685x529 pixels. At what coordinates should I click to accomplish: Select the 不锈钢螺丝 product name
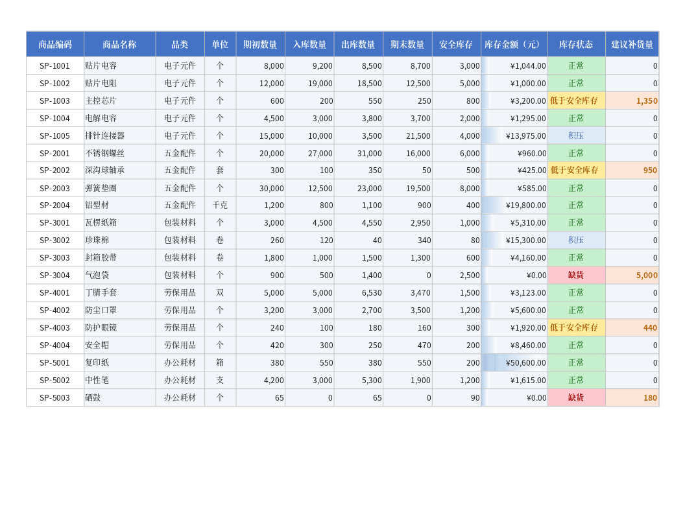click(x=120, y=153)
